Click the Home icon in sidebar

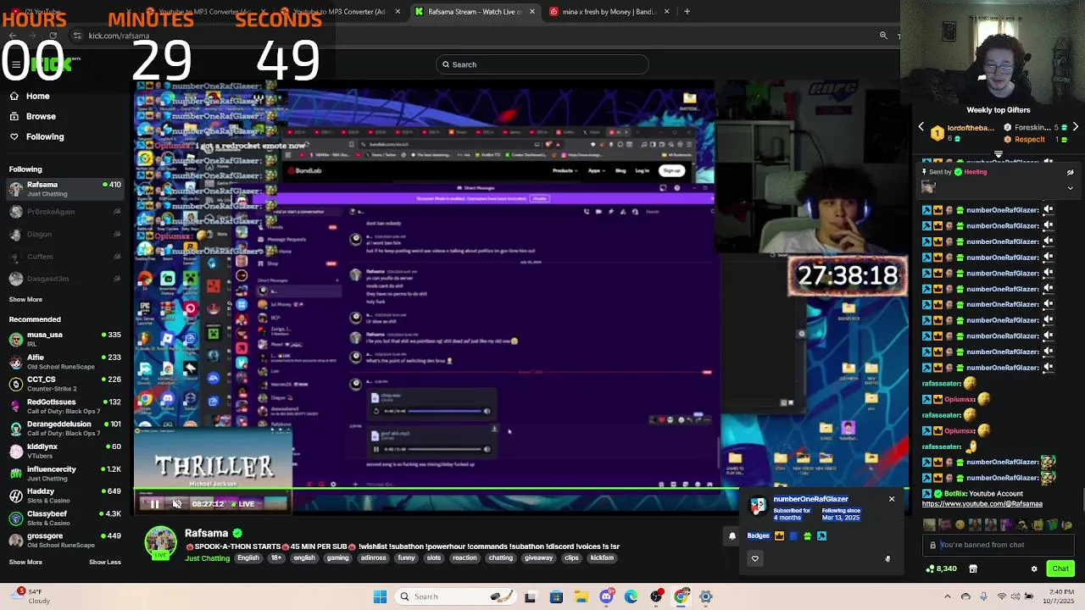coord(14,96)
